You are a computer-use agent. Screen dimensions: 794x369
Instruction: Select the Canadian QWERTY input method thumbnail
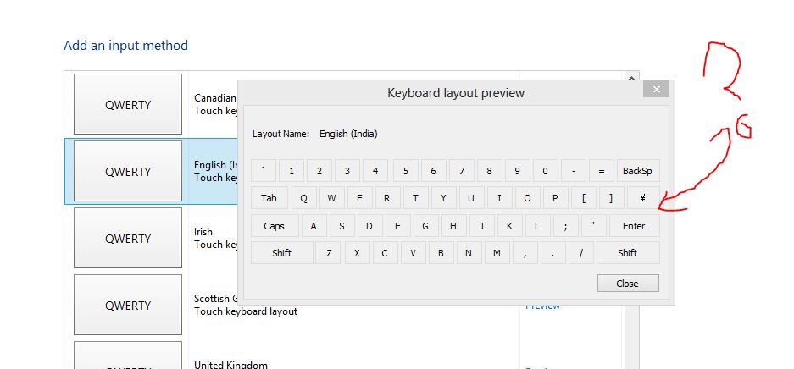click(128, 104)
